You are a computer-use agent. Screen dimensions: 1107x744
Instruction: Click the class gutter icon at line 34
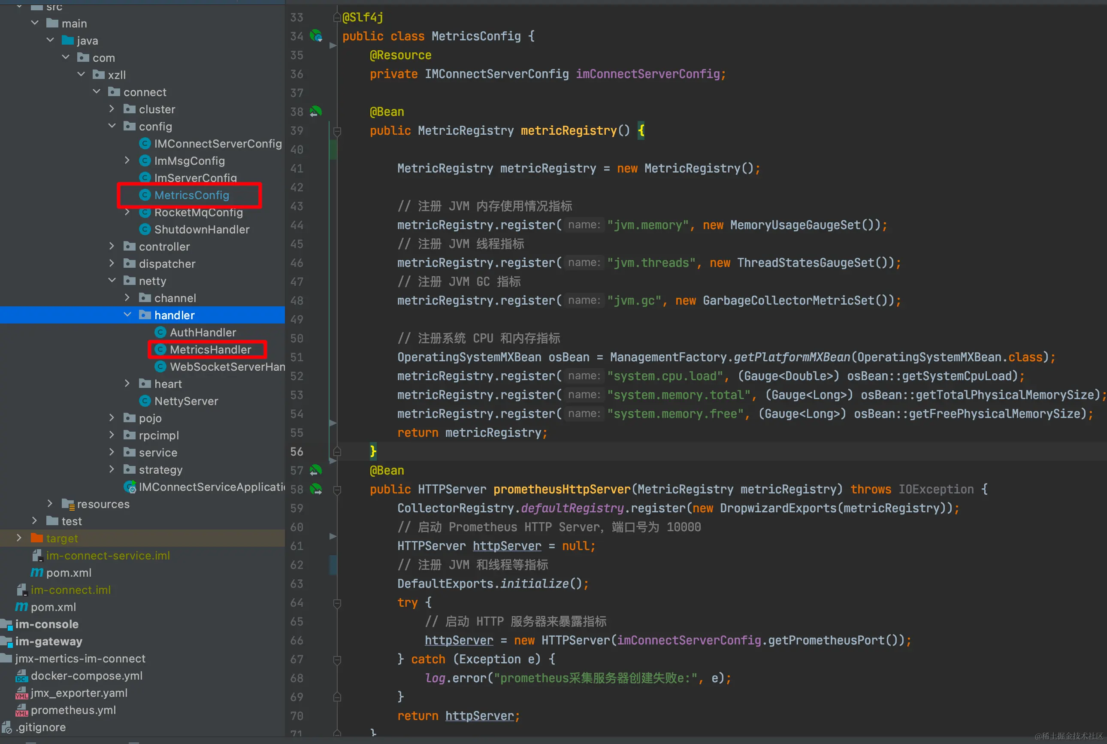point(315,36)
